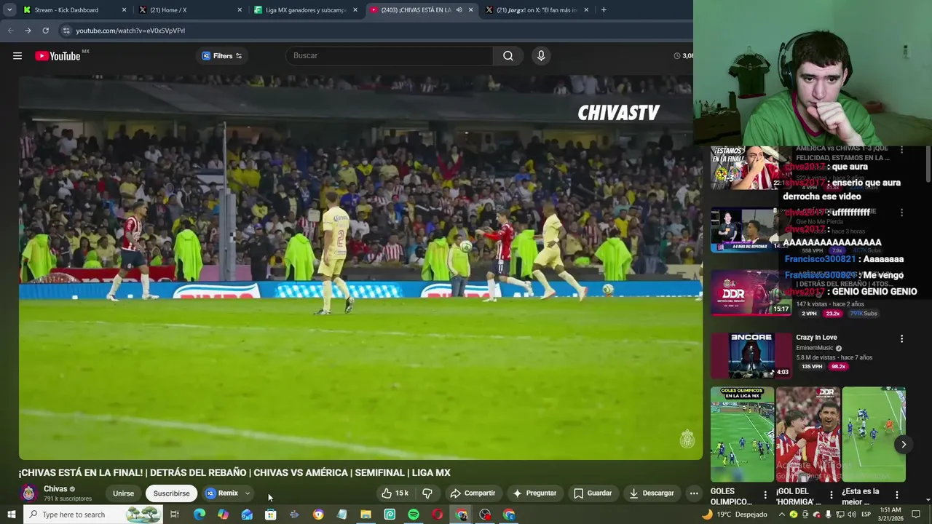Image resolution: width=932 pixels, height=524 pixels.
Task: Reload the page
Action: (x=45, y=31)
